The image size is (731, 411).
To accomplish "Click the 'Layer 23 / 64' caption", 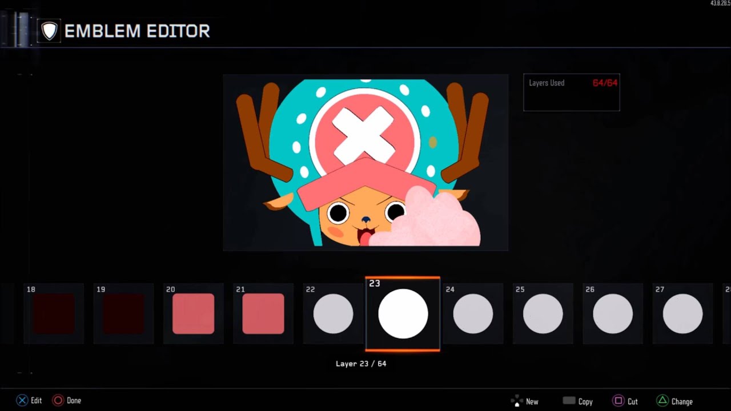I will (x=361, y=364).
